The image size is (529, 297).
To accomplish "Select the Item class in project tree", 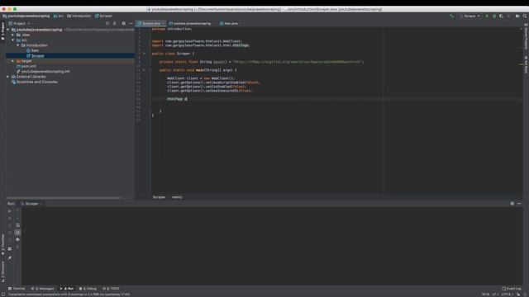I will tap(33, 50).
